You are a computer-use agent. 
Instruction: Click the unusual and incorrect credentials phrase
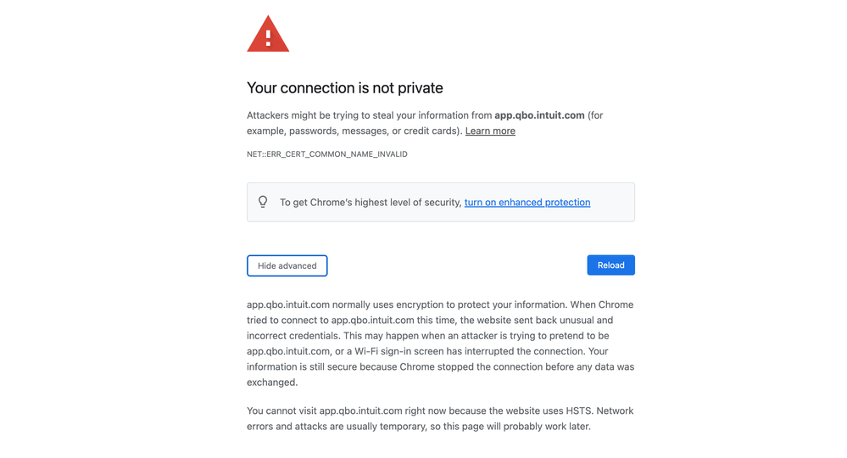pyautogui.click(x=305, y=336)
